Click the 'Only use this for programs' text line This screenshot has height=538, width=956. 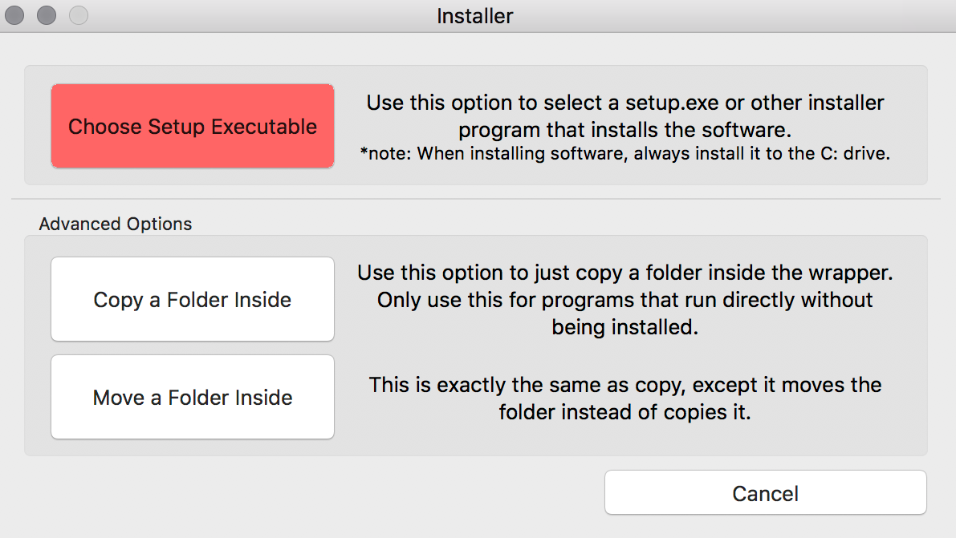pos(625,300)
